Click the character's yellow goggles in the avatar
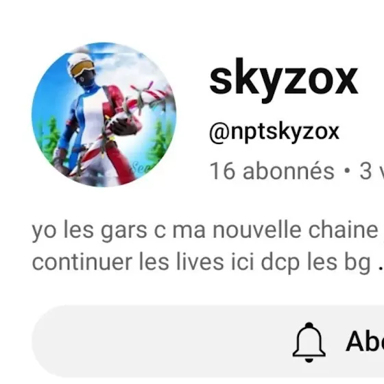 click(82, 67)
